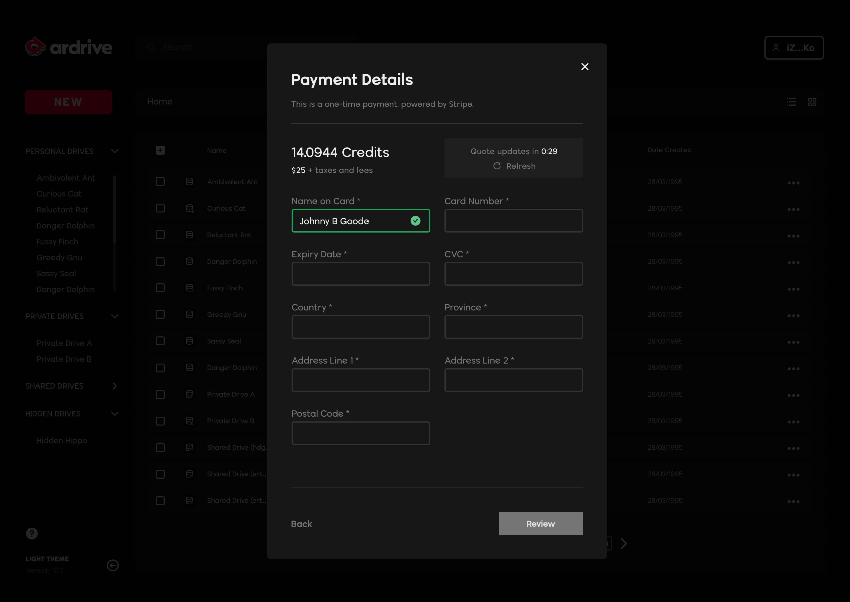Open the help question mark icon
The height and width of the screenshot is (602, 850).
[x=32, y=534]
